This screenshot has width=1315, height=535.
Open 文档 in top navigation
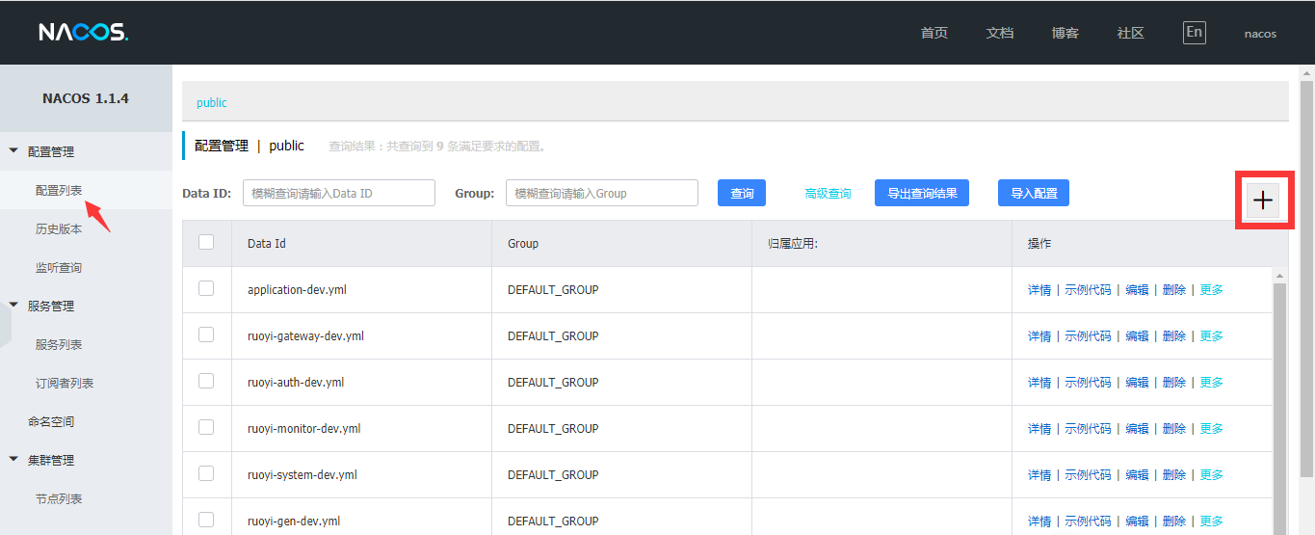pyautogui.click(x=1000, y=33)
